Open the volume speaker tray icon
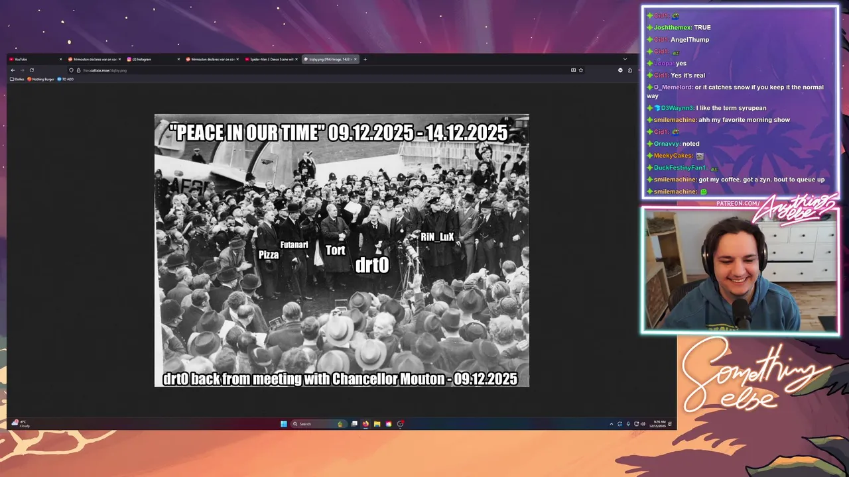 coord(643,424)
